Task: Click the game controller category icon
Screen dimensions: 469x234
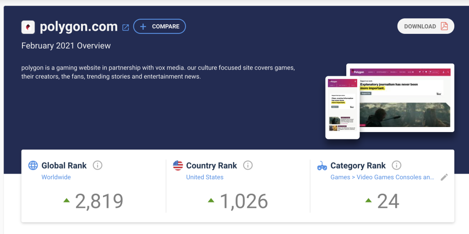Action: click(322, 165)
